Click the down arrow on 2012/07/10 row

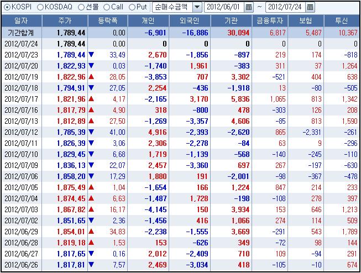point(91,154)
